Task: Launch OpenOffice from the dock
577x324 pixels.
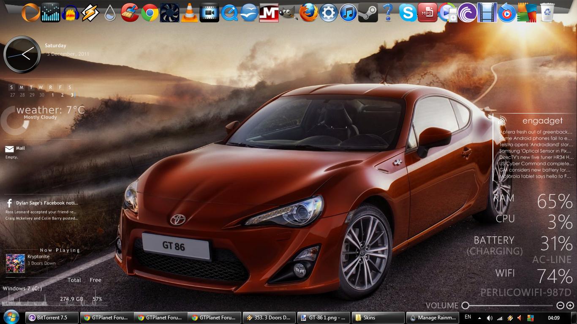Action: click(x=249, y=13)
